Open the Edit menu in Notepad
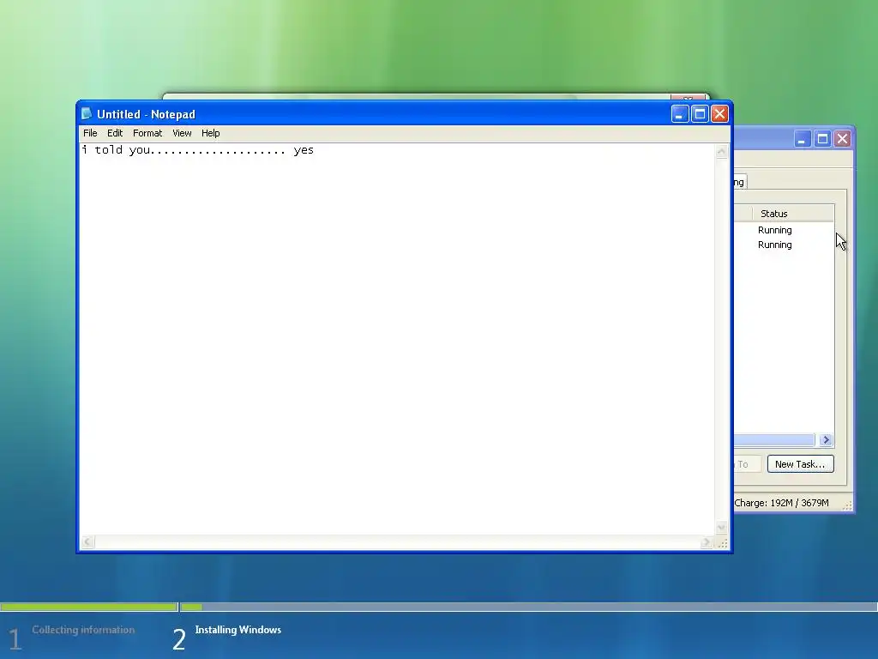 pos(115,133)
